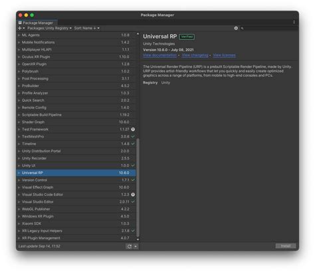Select the OpenXR Plugin package

point(76,64)
